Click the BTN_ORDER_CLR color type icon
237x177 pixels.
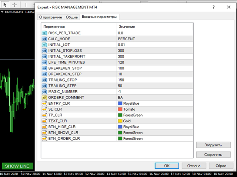[x=44, y=139]
